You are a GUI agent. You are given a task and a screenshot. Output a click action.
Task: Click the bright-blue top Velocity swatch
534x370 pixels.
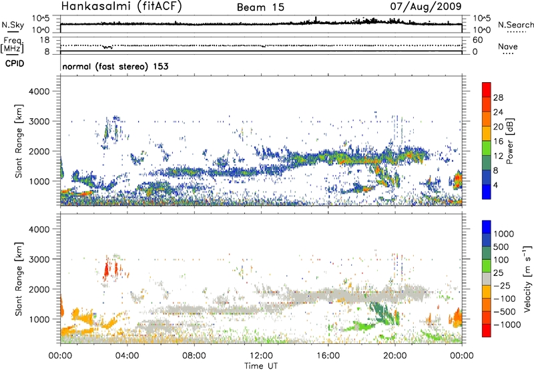point(487,227)
